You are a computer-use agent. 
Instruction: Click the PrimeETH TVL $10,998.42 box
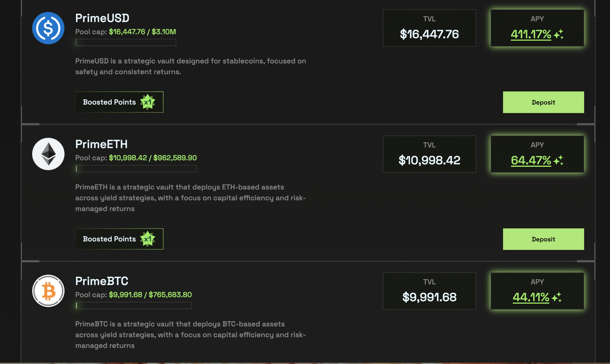(429, 154)
